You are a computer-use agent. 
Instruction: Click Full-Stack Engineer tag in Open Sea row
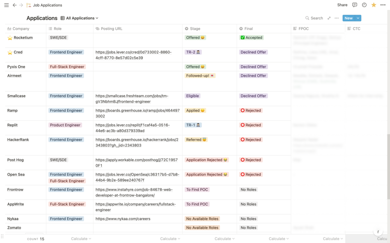[x=67, y=181]
